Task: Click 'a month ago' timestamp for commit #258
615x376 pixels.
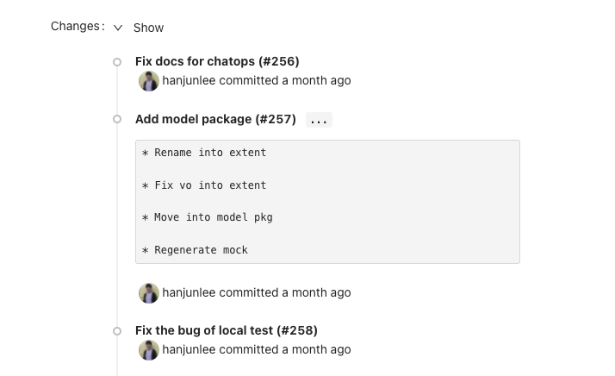Action: click(316, 349)
